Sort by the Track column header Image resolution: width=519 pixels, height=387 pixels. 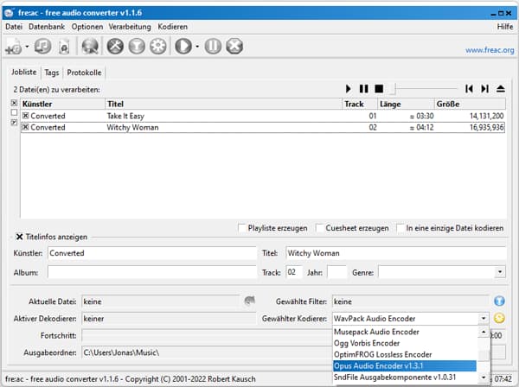tap(360, 104)
